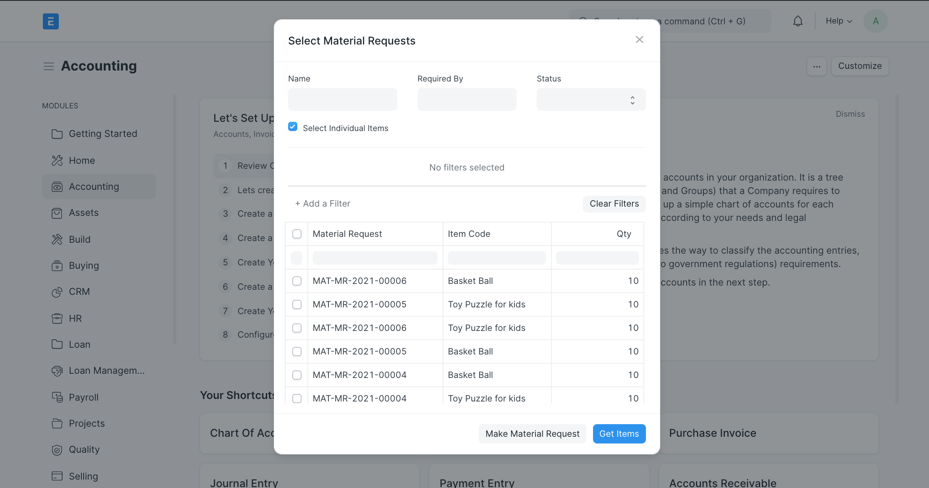Close the Select Material Requests dialog
Image resolution: width=929 pixels, height=488 pixels.
tap(639, 40)
